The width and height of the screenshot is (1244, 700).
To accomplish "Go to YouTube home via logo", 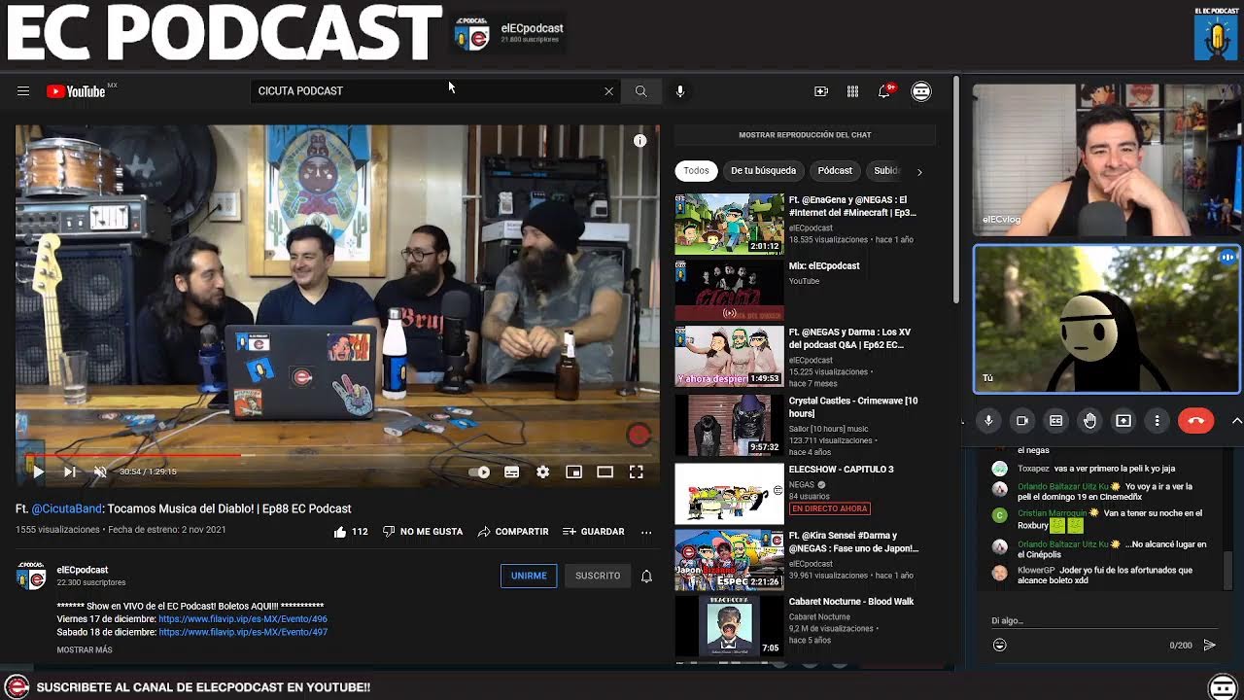I will (x=77, y=91).
